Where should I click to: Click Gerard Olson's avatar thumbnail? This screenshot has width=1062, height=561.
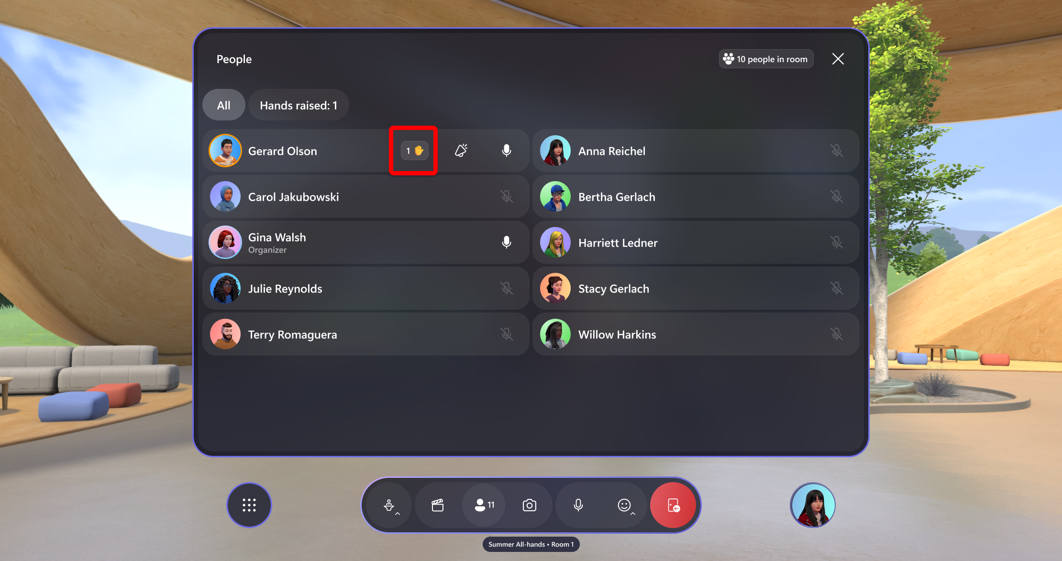point(226,151)
